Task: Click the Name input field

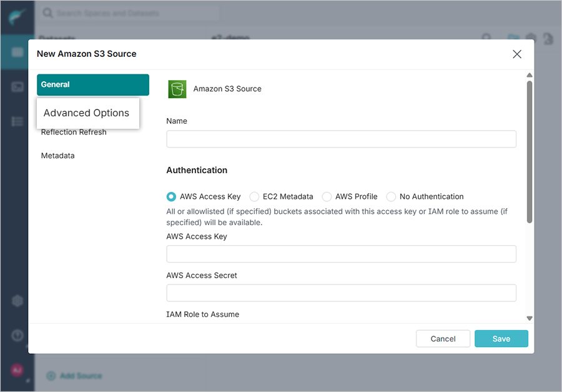Action: 341,139
